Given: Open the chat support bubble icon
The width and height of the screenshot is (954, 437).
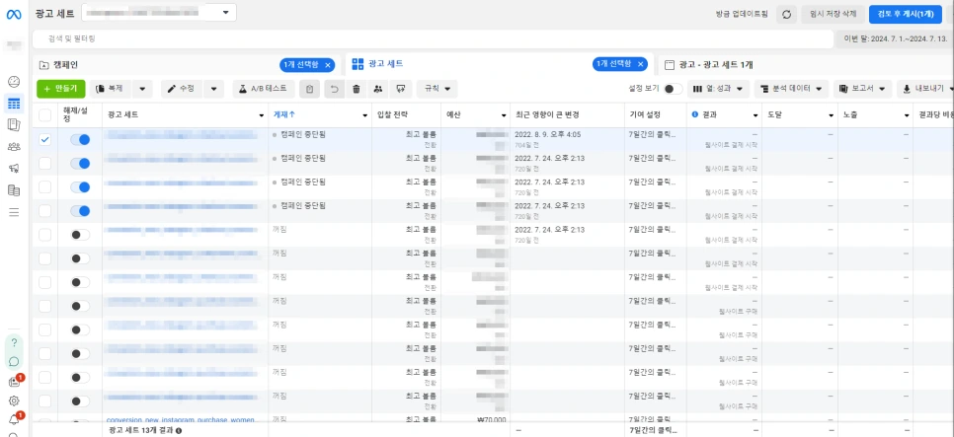Looking at the screenshot, I should [x=14, y=362].
